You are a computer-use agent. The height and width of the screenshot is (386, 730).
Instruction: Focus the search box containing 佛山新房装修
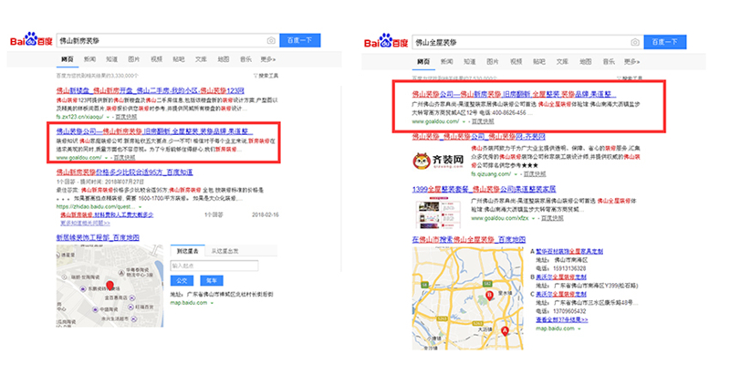(x=168, y=40)
